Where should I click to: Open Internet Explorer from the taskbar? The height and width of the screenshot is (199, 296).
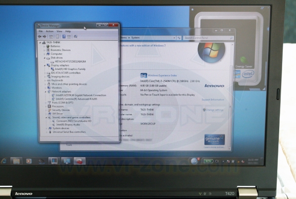(x=4, y=161)
